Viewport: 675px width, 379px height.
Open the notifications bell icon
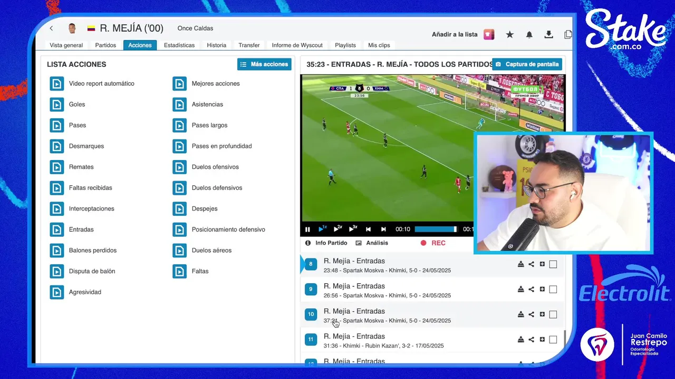click(x=529, y=34)
